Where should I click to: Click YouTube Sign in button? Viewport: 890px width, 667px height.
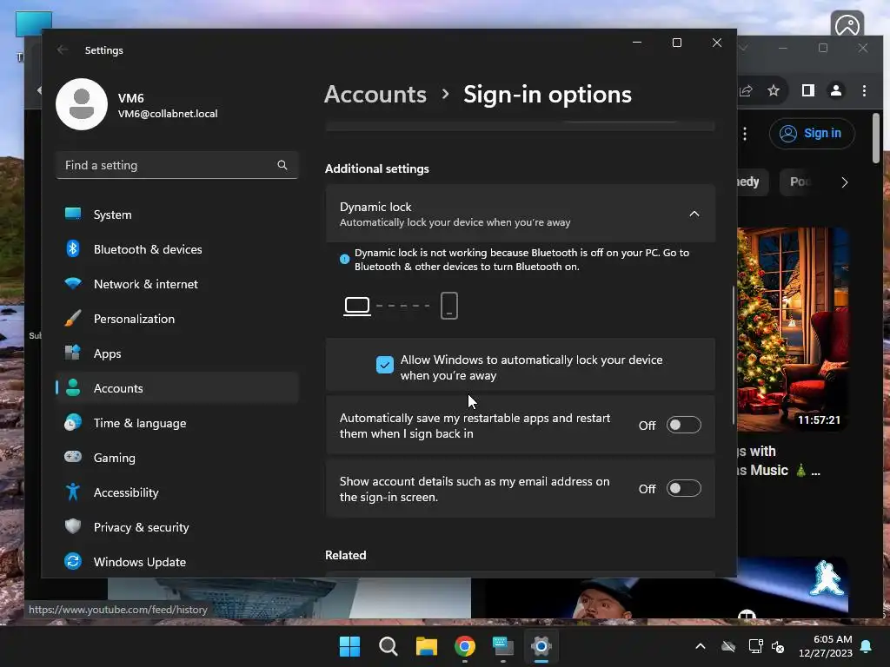(812, 133)
